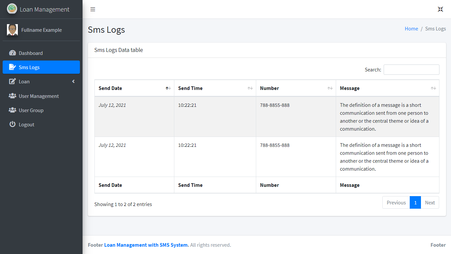Click the message text in second row

384,157
